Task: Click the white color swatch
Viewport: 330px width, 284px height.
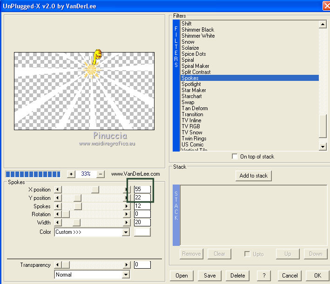Action: (142, 232)
